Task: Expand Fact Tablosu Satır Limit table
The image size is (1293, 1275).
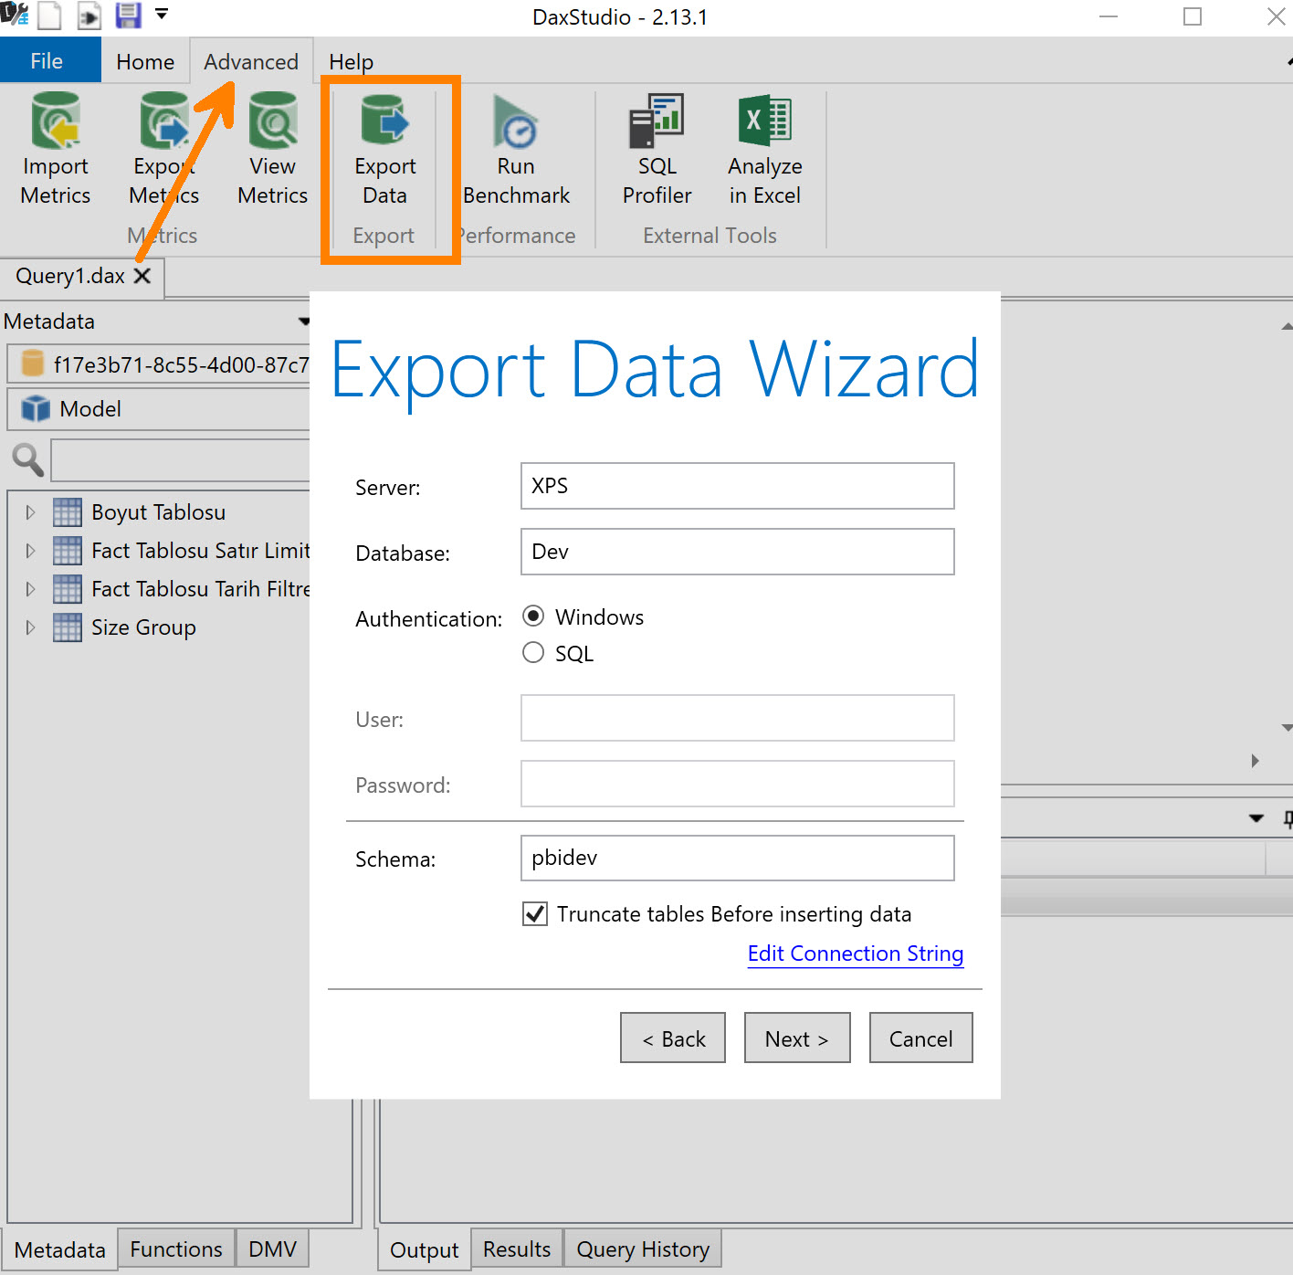Action: click(x=30, y=551)
